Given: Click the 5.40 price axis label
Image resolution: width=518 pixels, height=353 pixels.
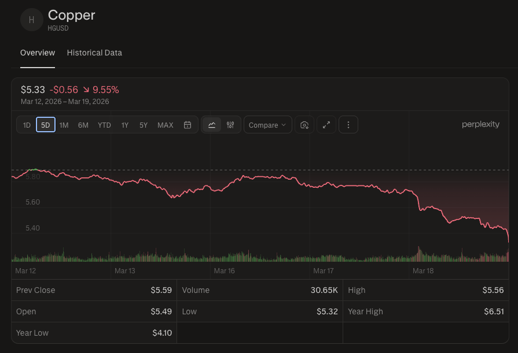Looking at the screenshot, I should click(33, 228).
